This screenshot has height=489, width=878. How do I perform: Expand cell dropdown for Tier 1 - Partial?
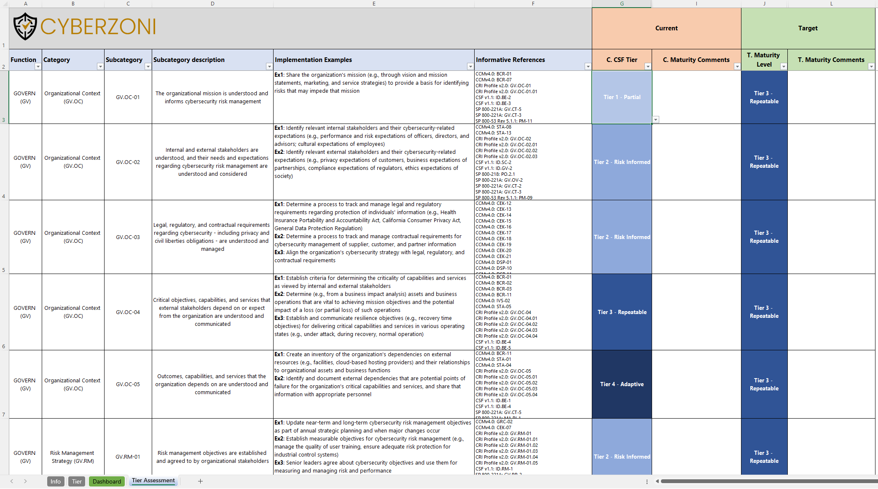click(x=655, y=120)
